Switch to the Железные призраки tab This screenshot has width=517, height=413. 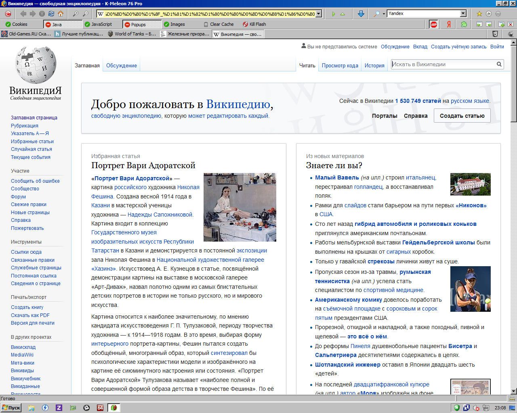[x=185, y=34]
